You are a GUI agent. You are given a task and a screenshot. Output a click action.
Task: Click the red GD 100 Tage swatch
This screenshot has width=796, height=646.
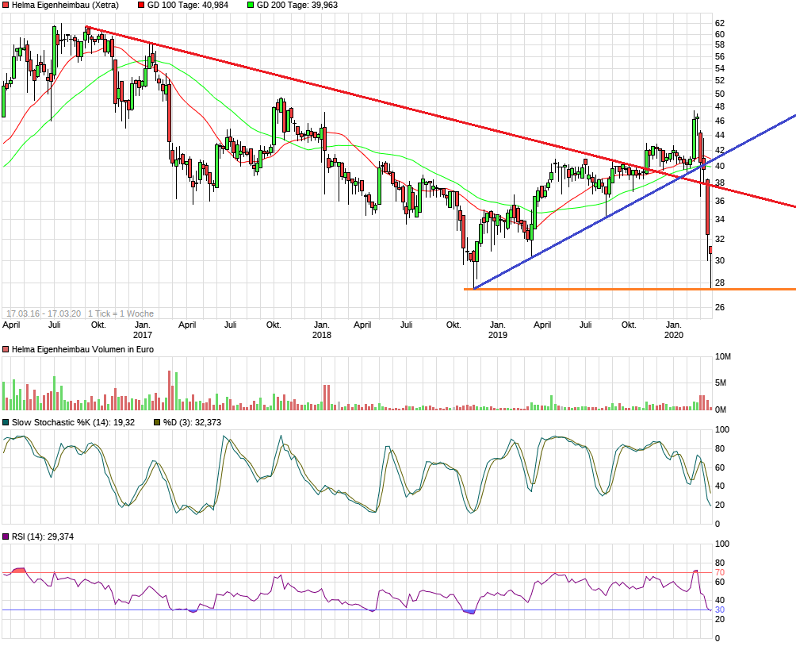click(141, 5)
